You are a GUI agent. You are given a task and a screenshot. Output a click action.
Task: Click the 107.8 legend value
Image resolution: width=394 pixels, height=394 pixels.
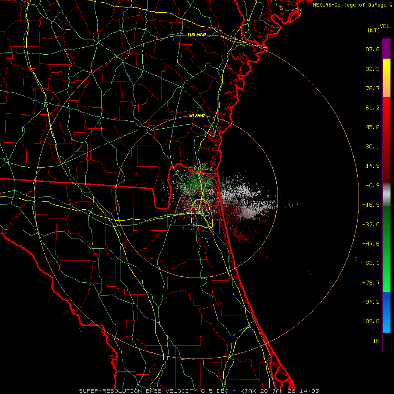tap(371, 49)
